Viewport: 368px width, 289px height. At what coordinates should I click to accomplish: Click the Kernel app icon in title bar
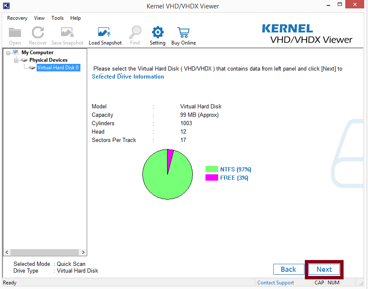[6, 5]
